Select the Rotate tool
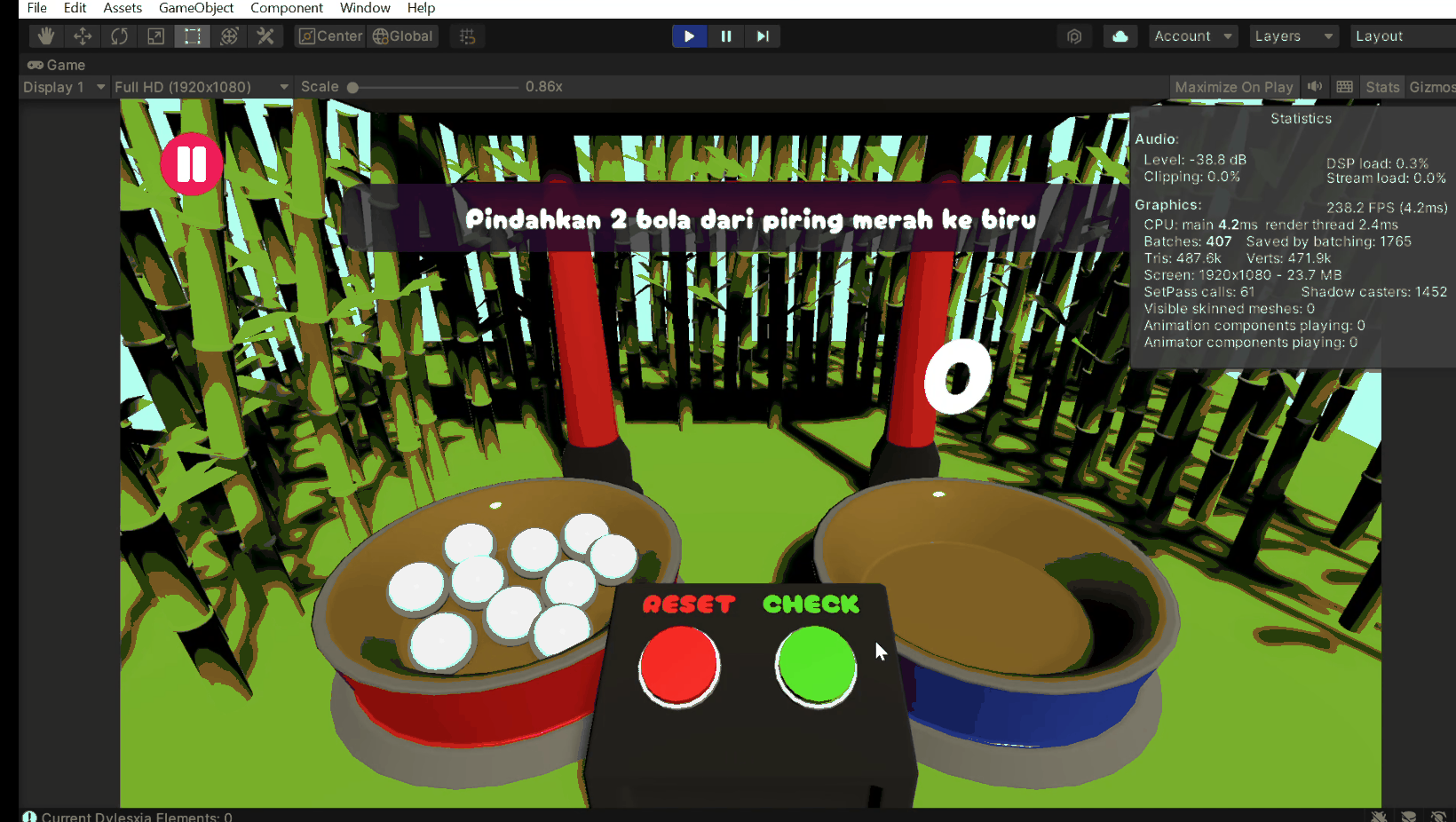 119,36
